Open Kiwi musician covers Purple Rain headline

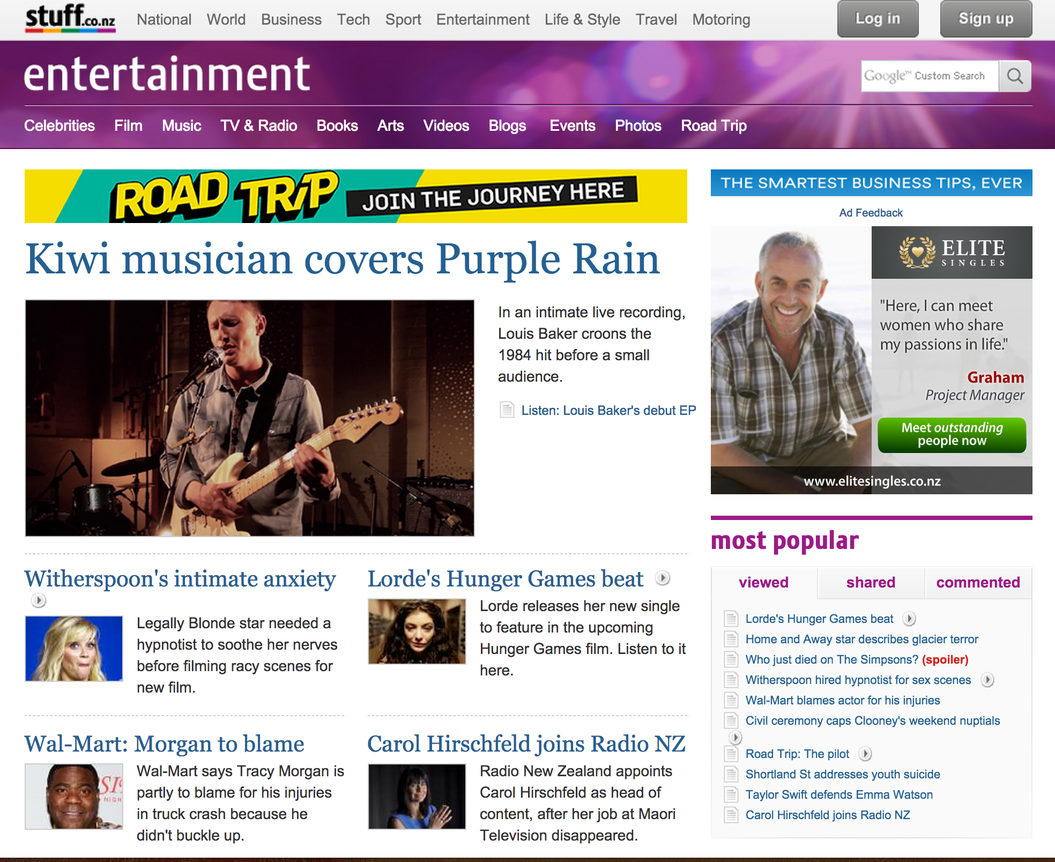tap(343, 259)
